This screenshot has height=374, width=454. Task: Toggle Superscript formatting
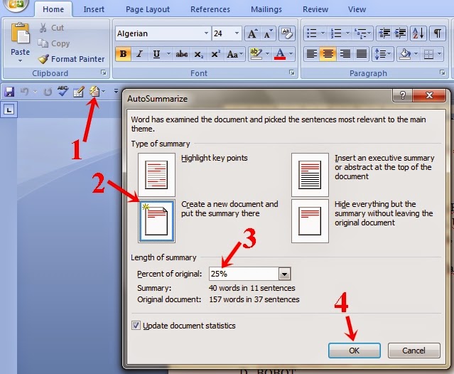point(215,54)
